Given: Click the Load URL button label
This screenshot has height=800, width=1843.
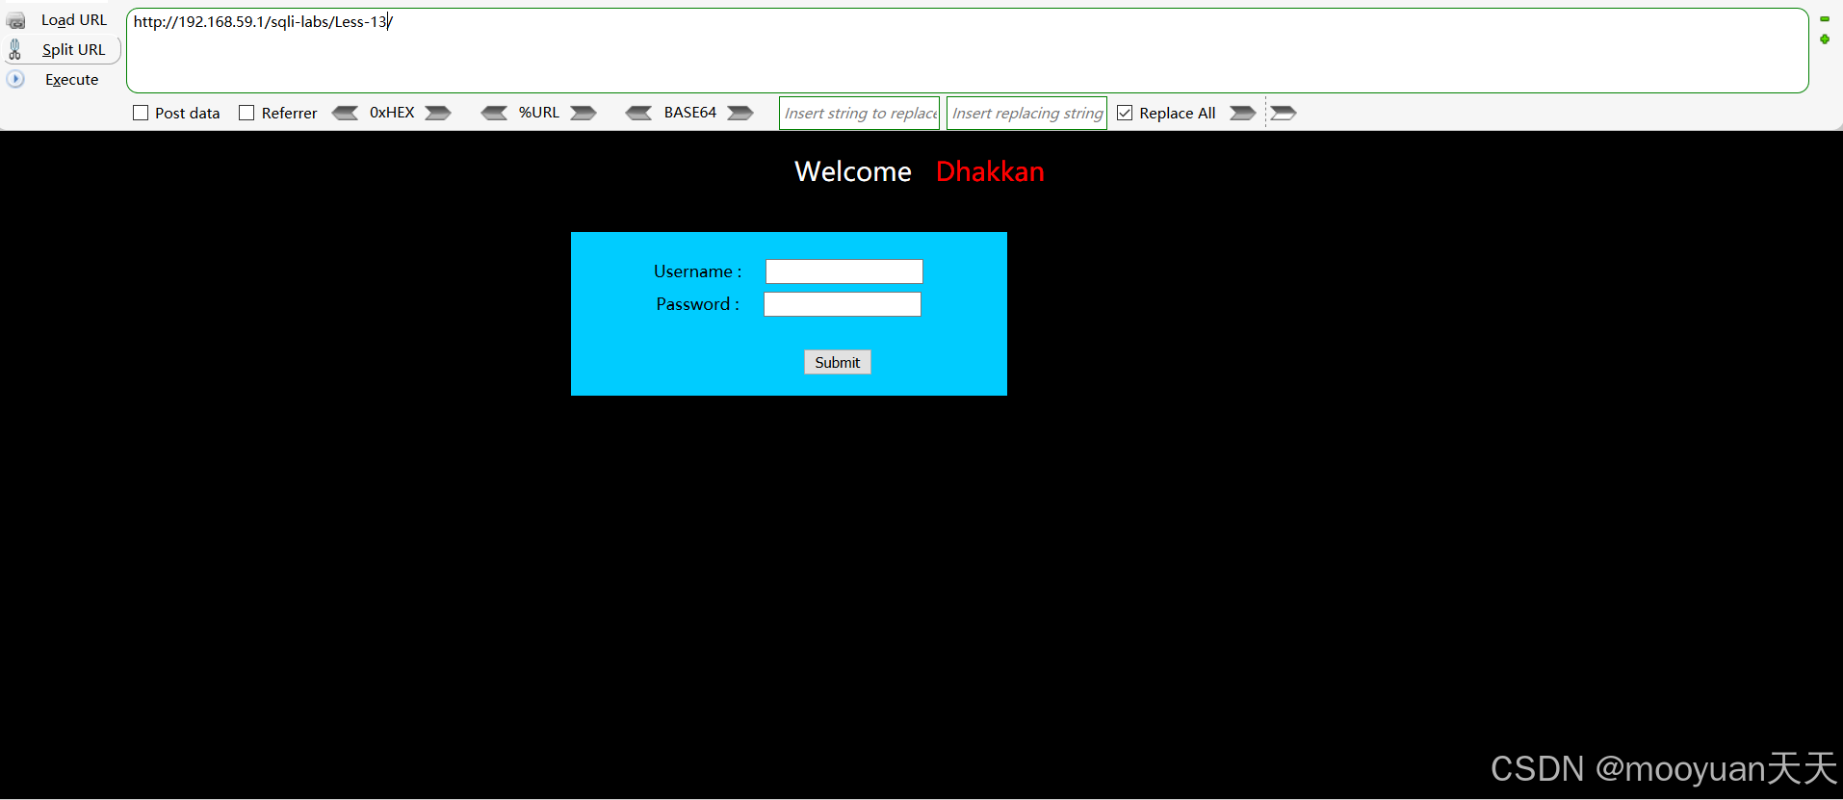Looking at the screenshot, I should (x=74, y=20).
